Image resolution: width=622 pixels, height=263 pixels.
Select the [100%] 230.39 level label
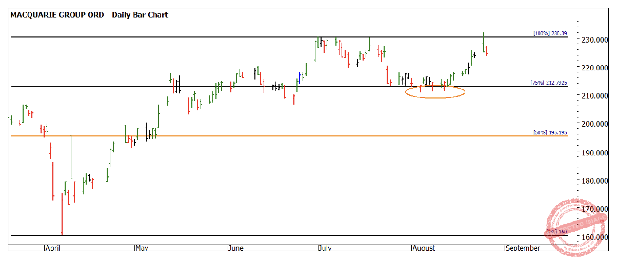click(x=550, y=33)
